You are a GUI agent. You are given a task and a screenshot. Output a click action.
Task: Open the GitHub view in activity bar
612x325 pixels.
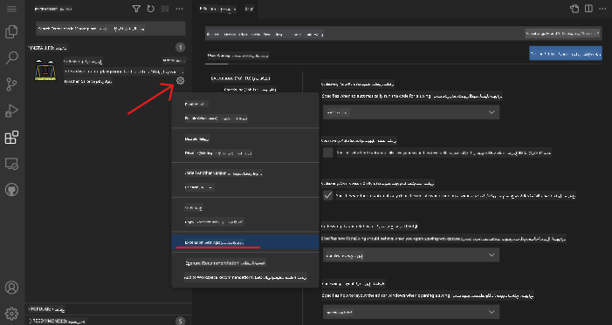(11, 190)
